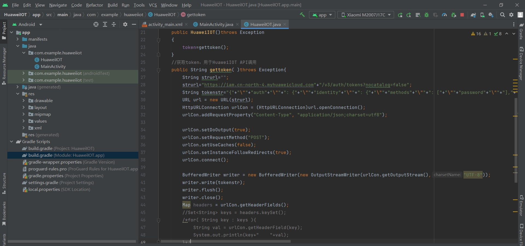Viewport: 525px width, 246px height.
Task: Select MainActivity in the project tree
Action: coord(53,67)
